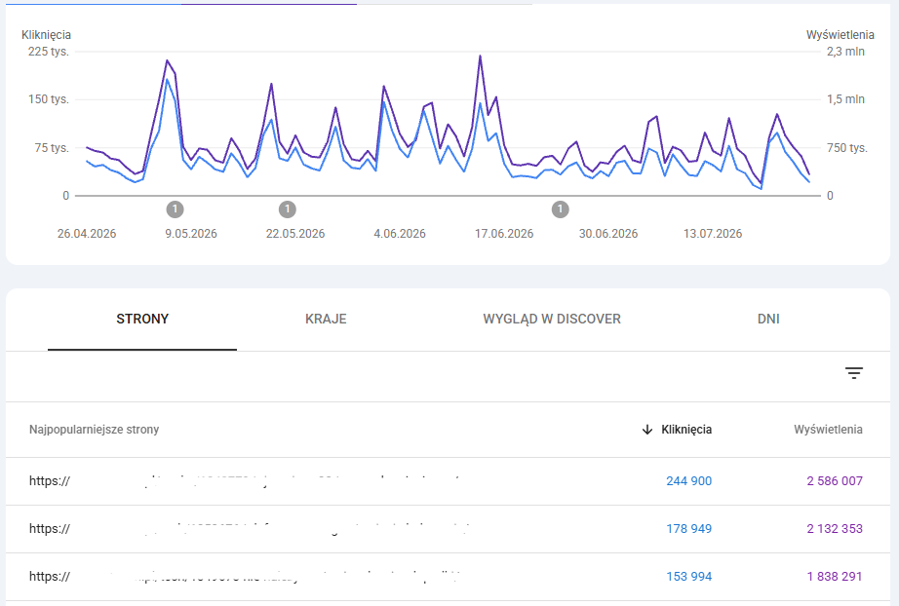Click the annotation marker near 22.05.2026
This screenshot has width=899, height=606.
pyautogui.click(x=288, y=209)
